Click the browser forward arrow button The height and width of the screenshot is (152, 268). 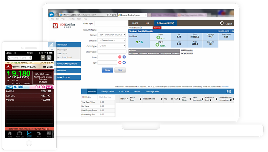click(56, 15)
